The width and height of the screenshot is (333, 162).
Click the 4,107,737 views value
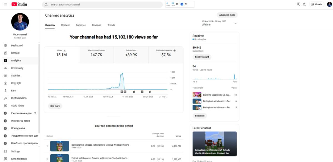click(x=176, y=146)
